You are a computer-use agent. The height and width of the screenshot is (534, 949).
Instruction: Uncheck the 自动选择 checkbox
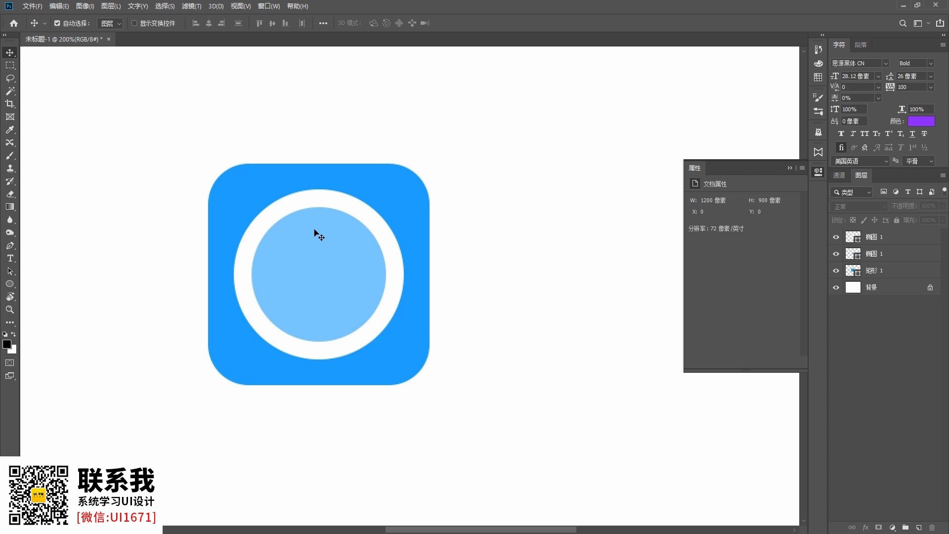[57, 23]
